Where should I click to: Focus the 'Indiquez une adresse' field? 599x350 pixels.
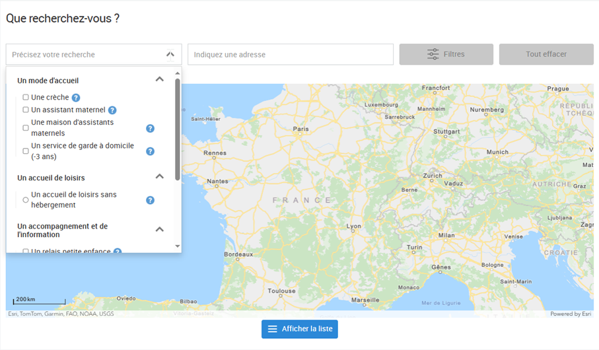tap(290, 55)
